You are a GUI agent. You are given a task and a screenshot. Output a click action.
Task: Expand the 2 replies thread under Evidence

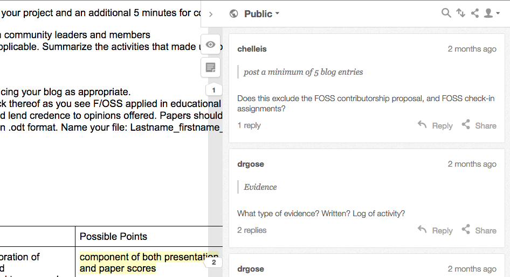pyautogui.click(x=252, y=230)
